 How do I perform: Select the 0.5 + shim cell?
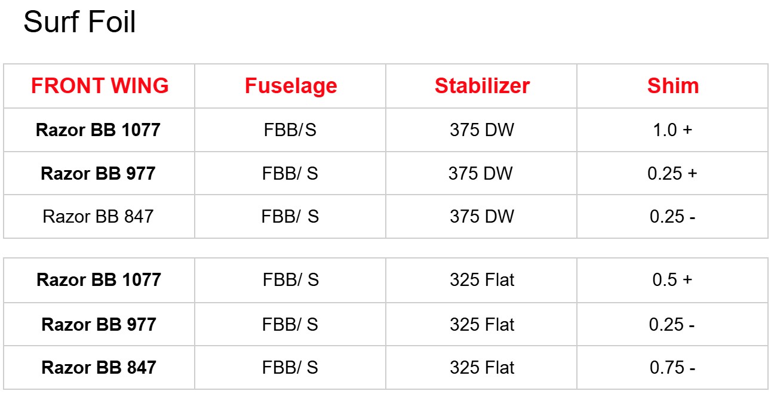pyautogui.click(x=672, y=279)
